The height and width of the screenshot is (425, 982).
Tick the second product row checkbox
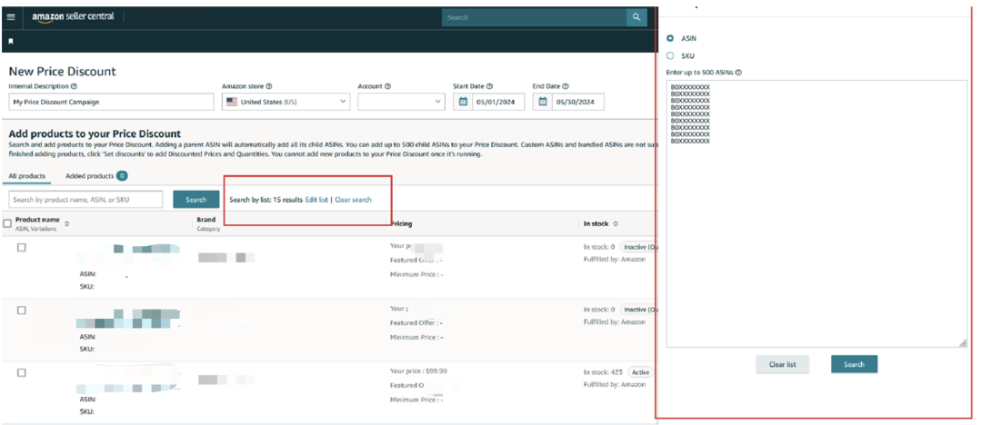pyautogui.click(x=21, y=310)
